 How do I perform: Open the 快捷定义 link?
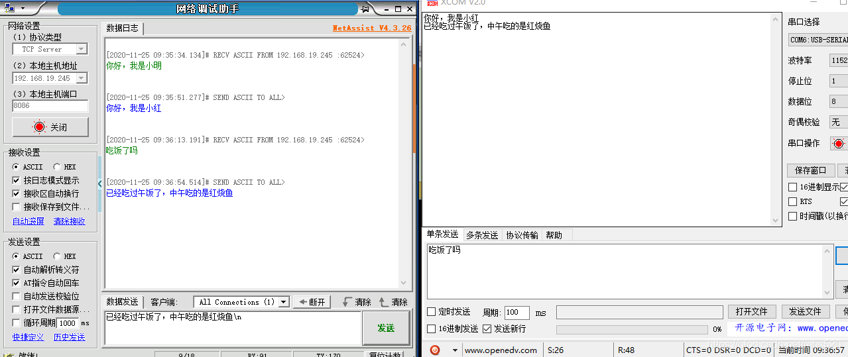[29, 337]
